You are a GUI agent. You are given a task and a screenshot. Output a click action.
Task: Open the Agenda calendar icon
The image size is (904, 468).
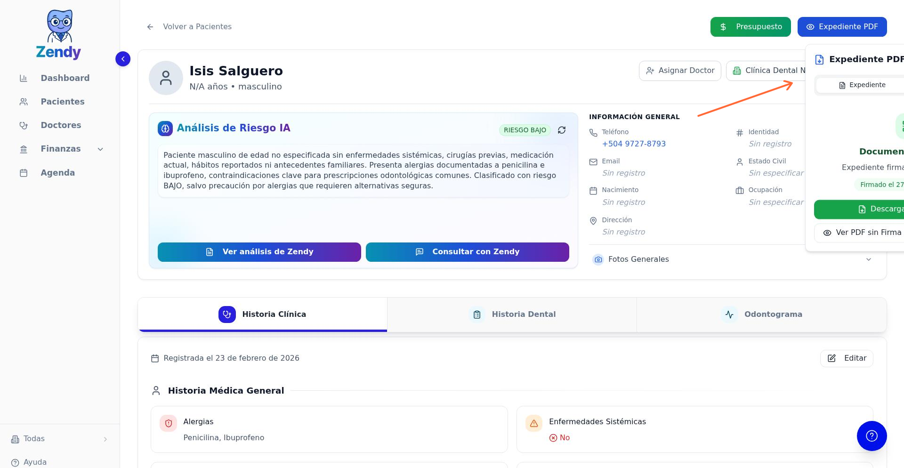(x=24, y=173)
